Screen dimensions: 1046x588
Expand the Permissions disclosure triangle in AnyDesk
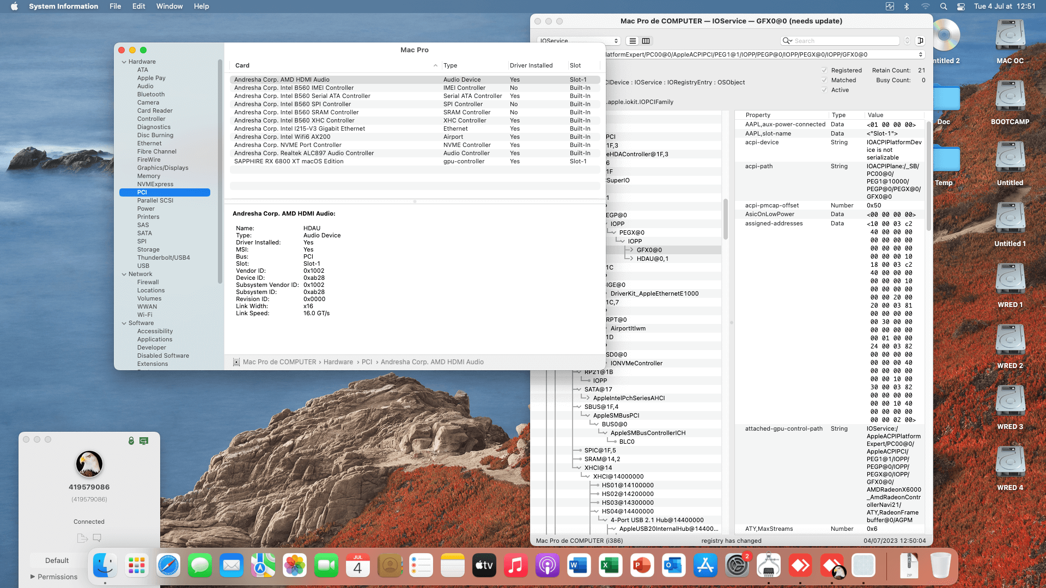[x=33, y=577]
